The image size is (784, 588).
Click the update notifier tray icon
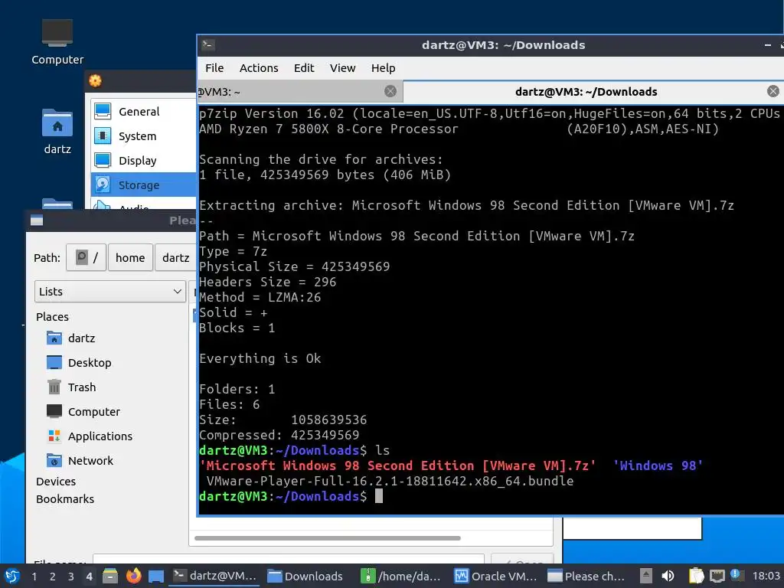pos(736,575)
